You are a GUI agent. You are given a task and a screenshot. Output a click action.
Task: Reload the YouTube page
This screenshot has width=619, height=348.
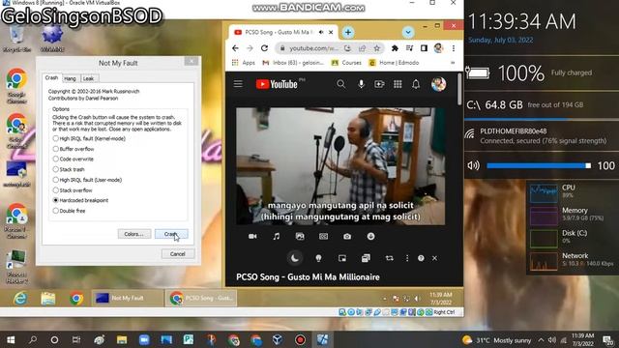tap(264, 48)
